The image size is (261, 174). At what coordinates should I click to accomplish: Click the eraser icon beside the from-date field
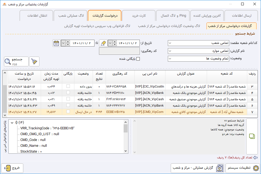(103, 43)
